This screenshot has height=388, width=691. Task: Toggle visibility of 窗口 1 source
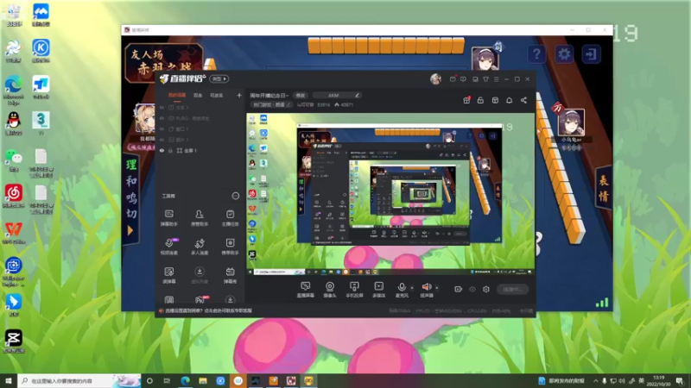pyautogui.click(x=162, y=128)
